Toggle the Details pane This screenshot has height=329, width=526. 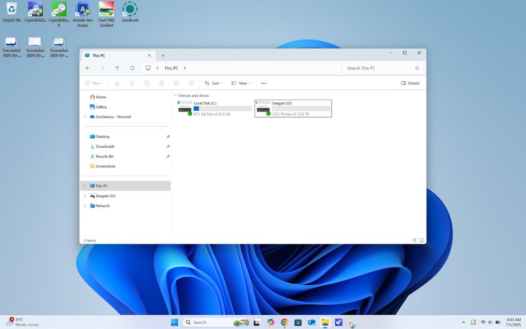pyautogui.click(x=410, y=83)
